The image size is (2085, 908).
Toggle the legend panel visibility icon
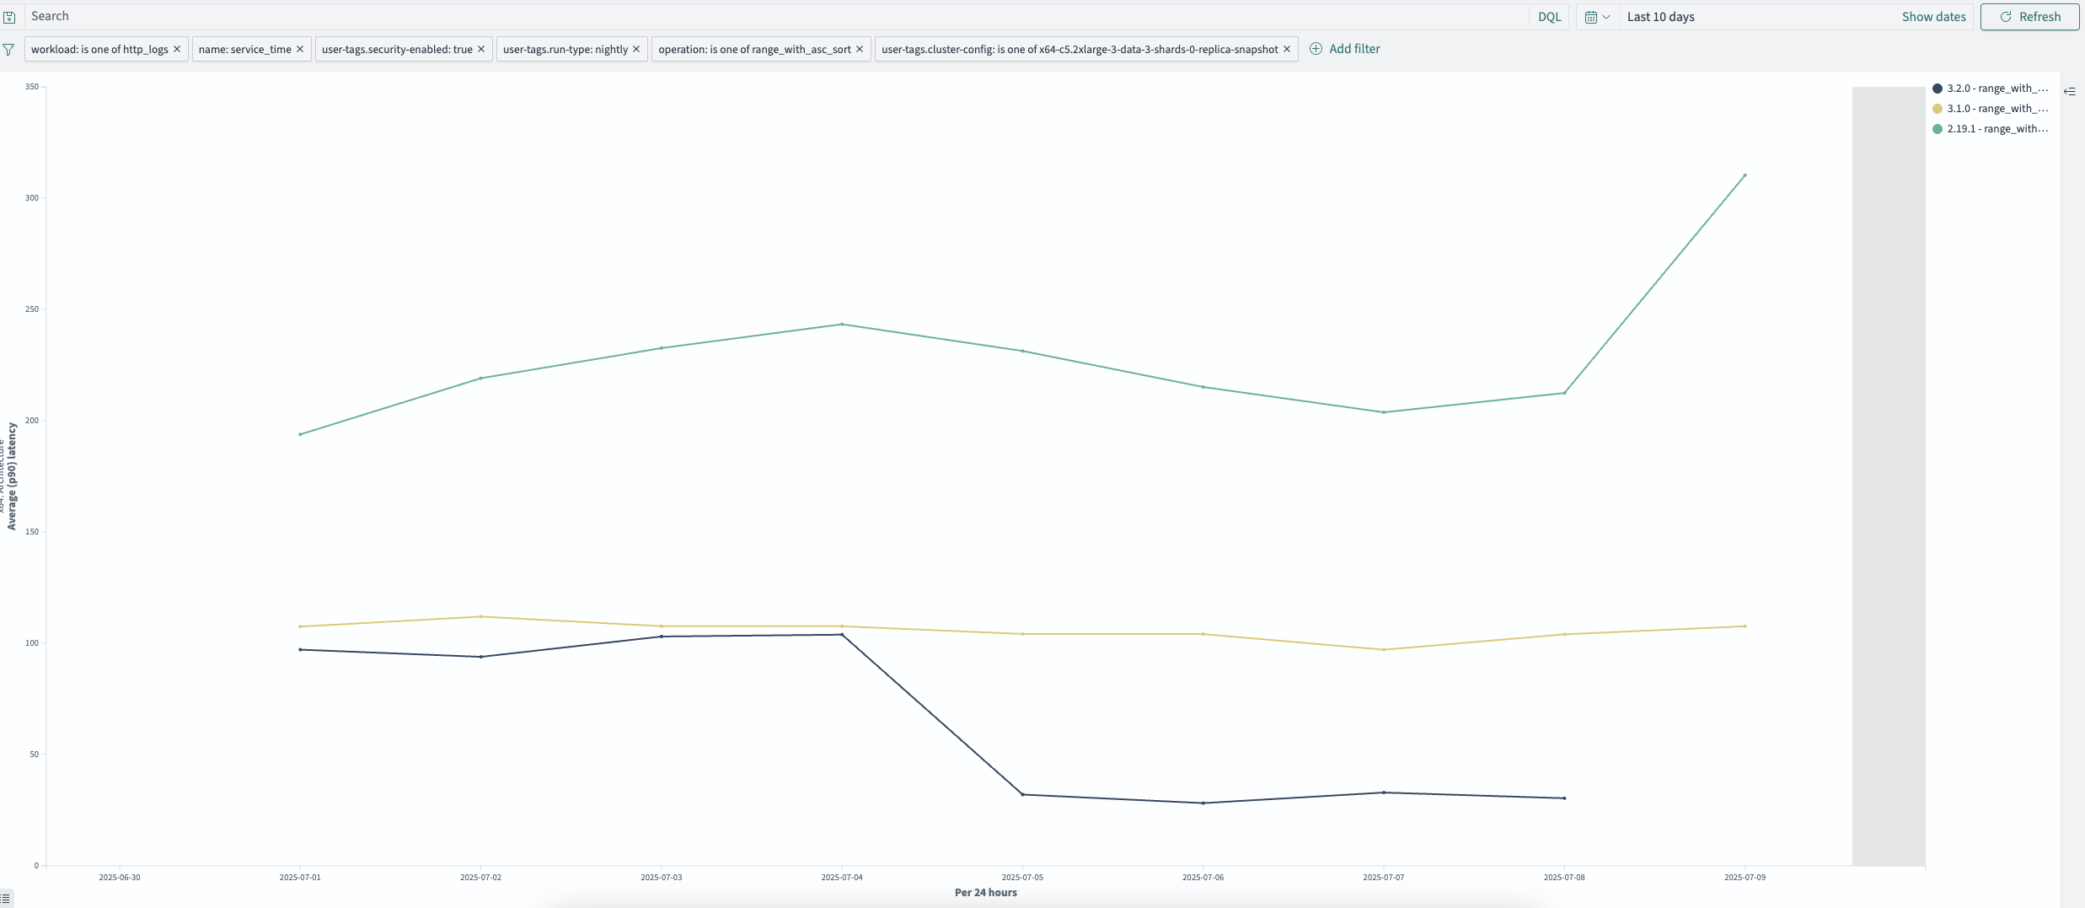(2069, 91)
